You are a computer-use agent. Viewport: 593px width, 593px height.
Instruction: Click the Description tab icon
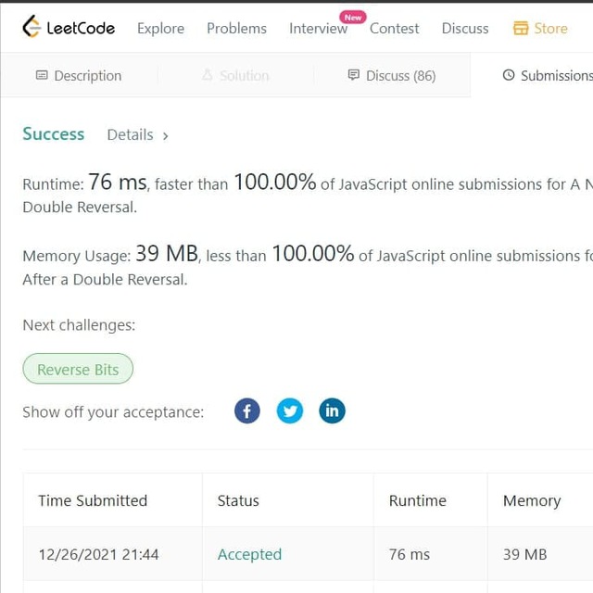click(x=42, y=75)
